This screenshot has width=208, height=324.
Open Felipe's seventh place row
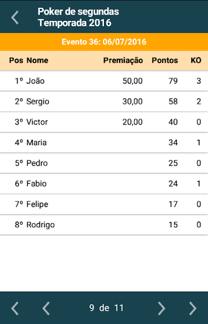[x=104, y=204]
